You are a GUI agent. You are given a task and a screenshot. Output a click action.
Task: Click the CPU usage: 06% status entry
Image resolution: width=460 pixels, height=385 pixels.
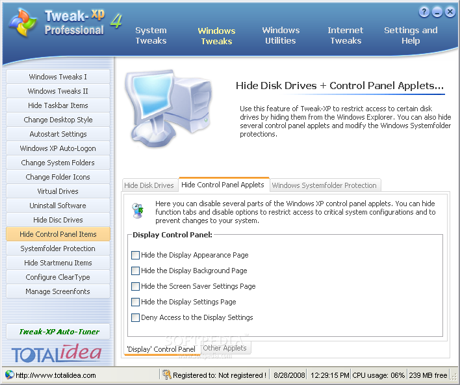378,375
